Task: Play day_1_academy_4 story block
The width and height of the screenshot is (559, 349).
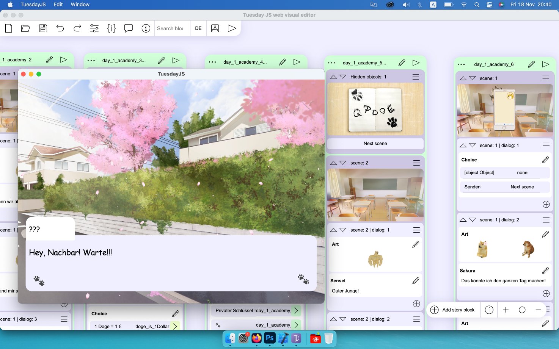Action: click(297, 62)
